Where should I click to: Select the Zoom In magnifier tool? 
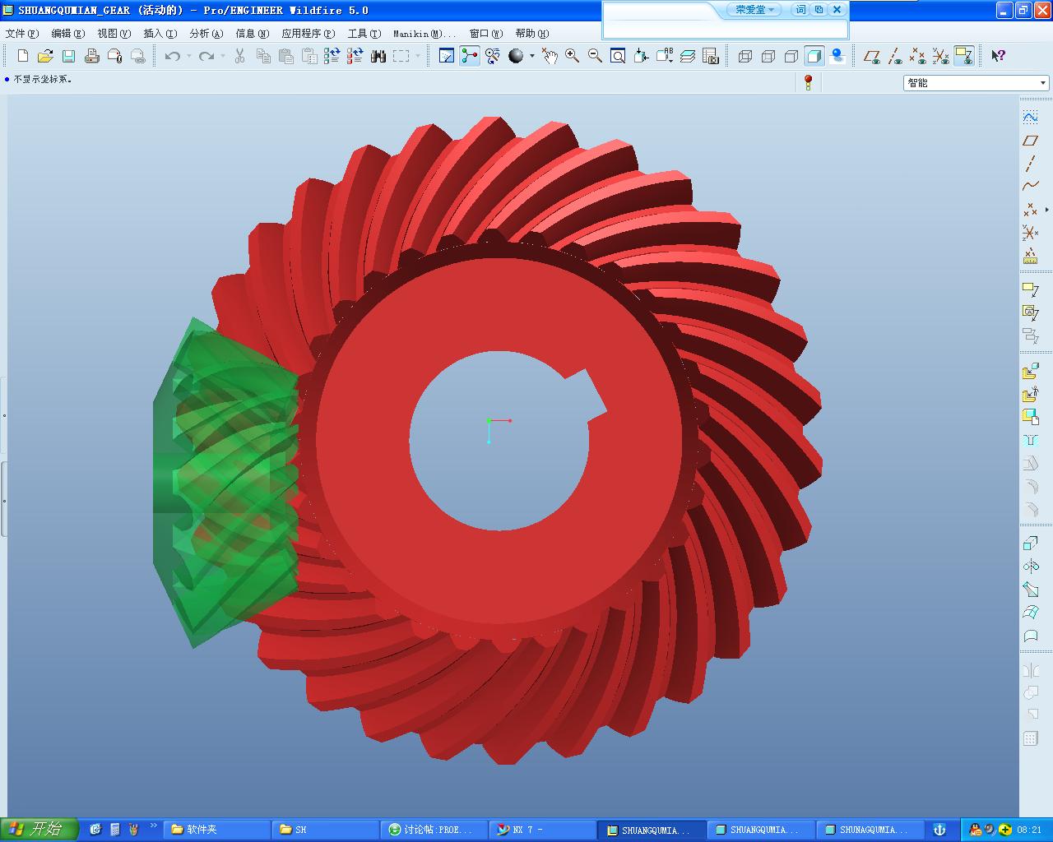pyautogui.click(x=572, y=56)
